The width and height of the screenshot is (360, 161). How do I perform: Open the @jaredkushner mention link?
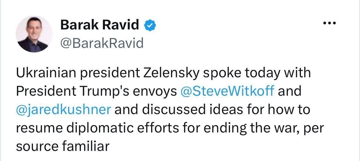pyautogui.click(x=64, y=110)
